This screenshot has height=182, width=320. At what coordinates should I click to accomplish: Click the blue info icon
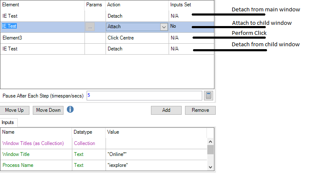tap(71, 110)
